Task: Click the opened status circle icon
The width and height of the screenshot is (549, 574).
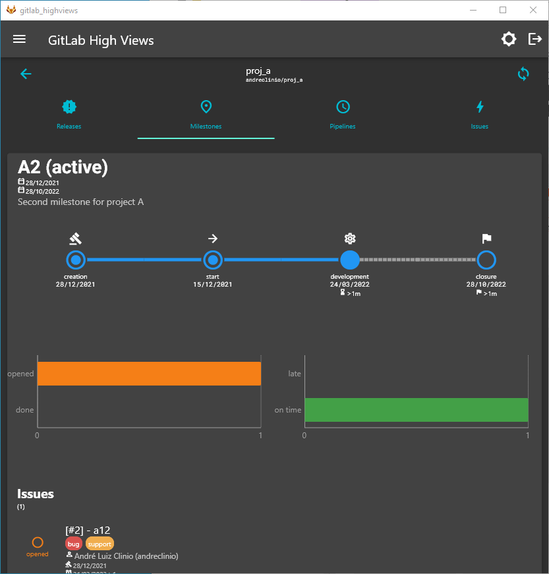Action: tap(38, 542)
